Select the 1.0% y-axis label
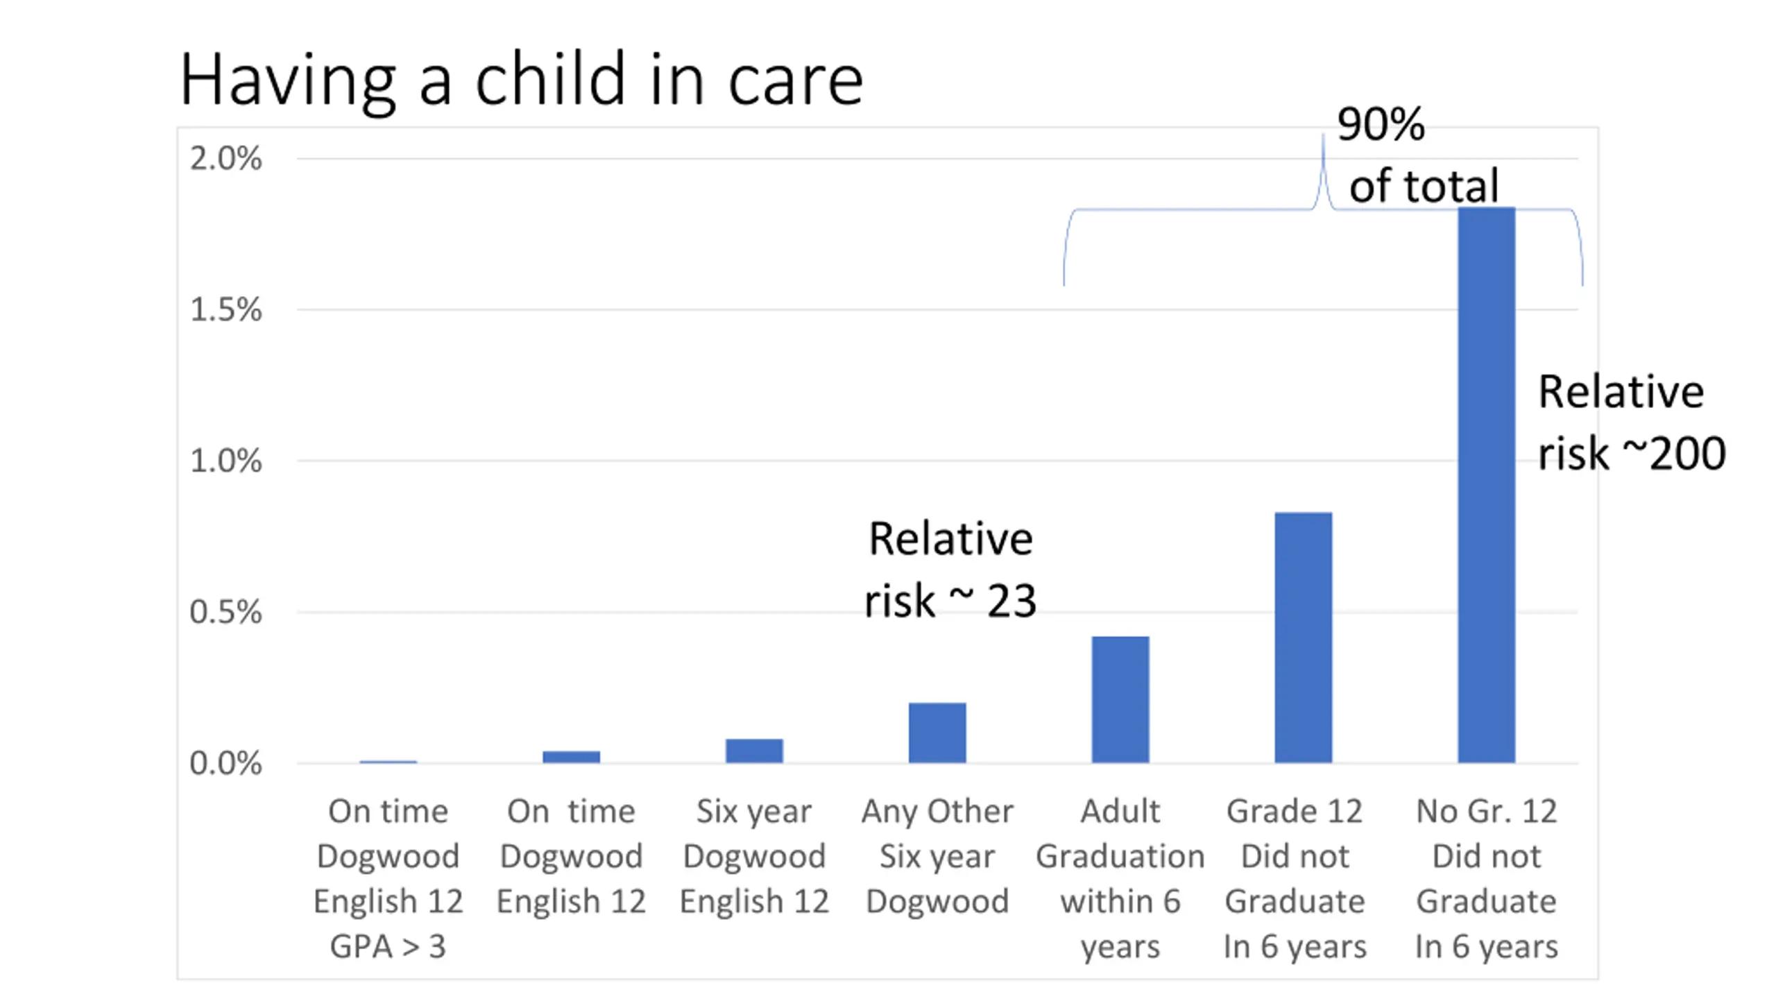 225,461
